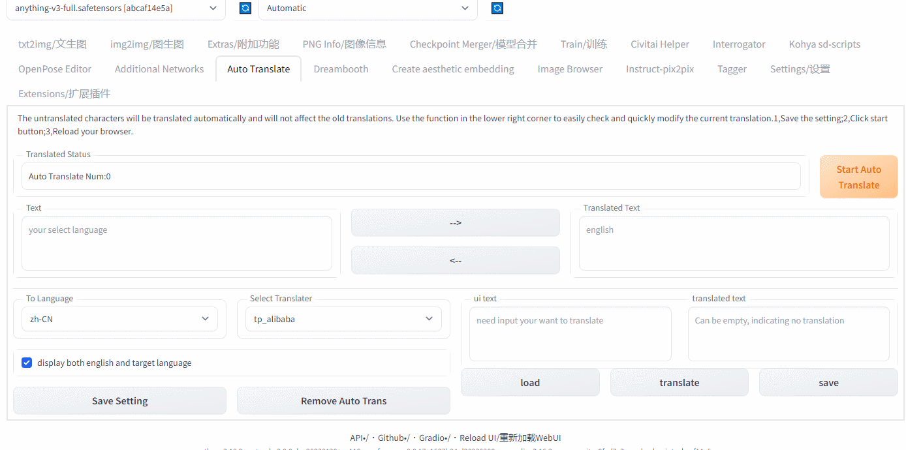The width and height of the screenshot is (906, 450).
Task: Click the right arrow translate button
Action: [455, 223]
